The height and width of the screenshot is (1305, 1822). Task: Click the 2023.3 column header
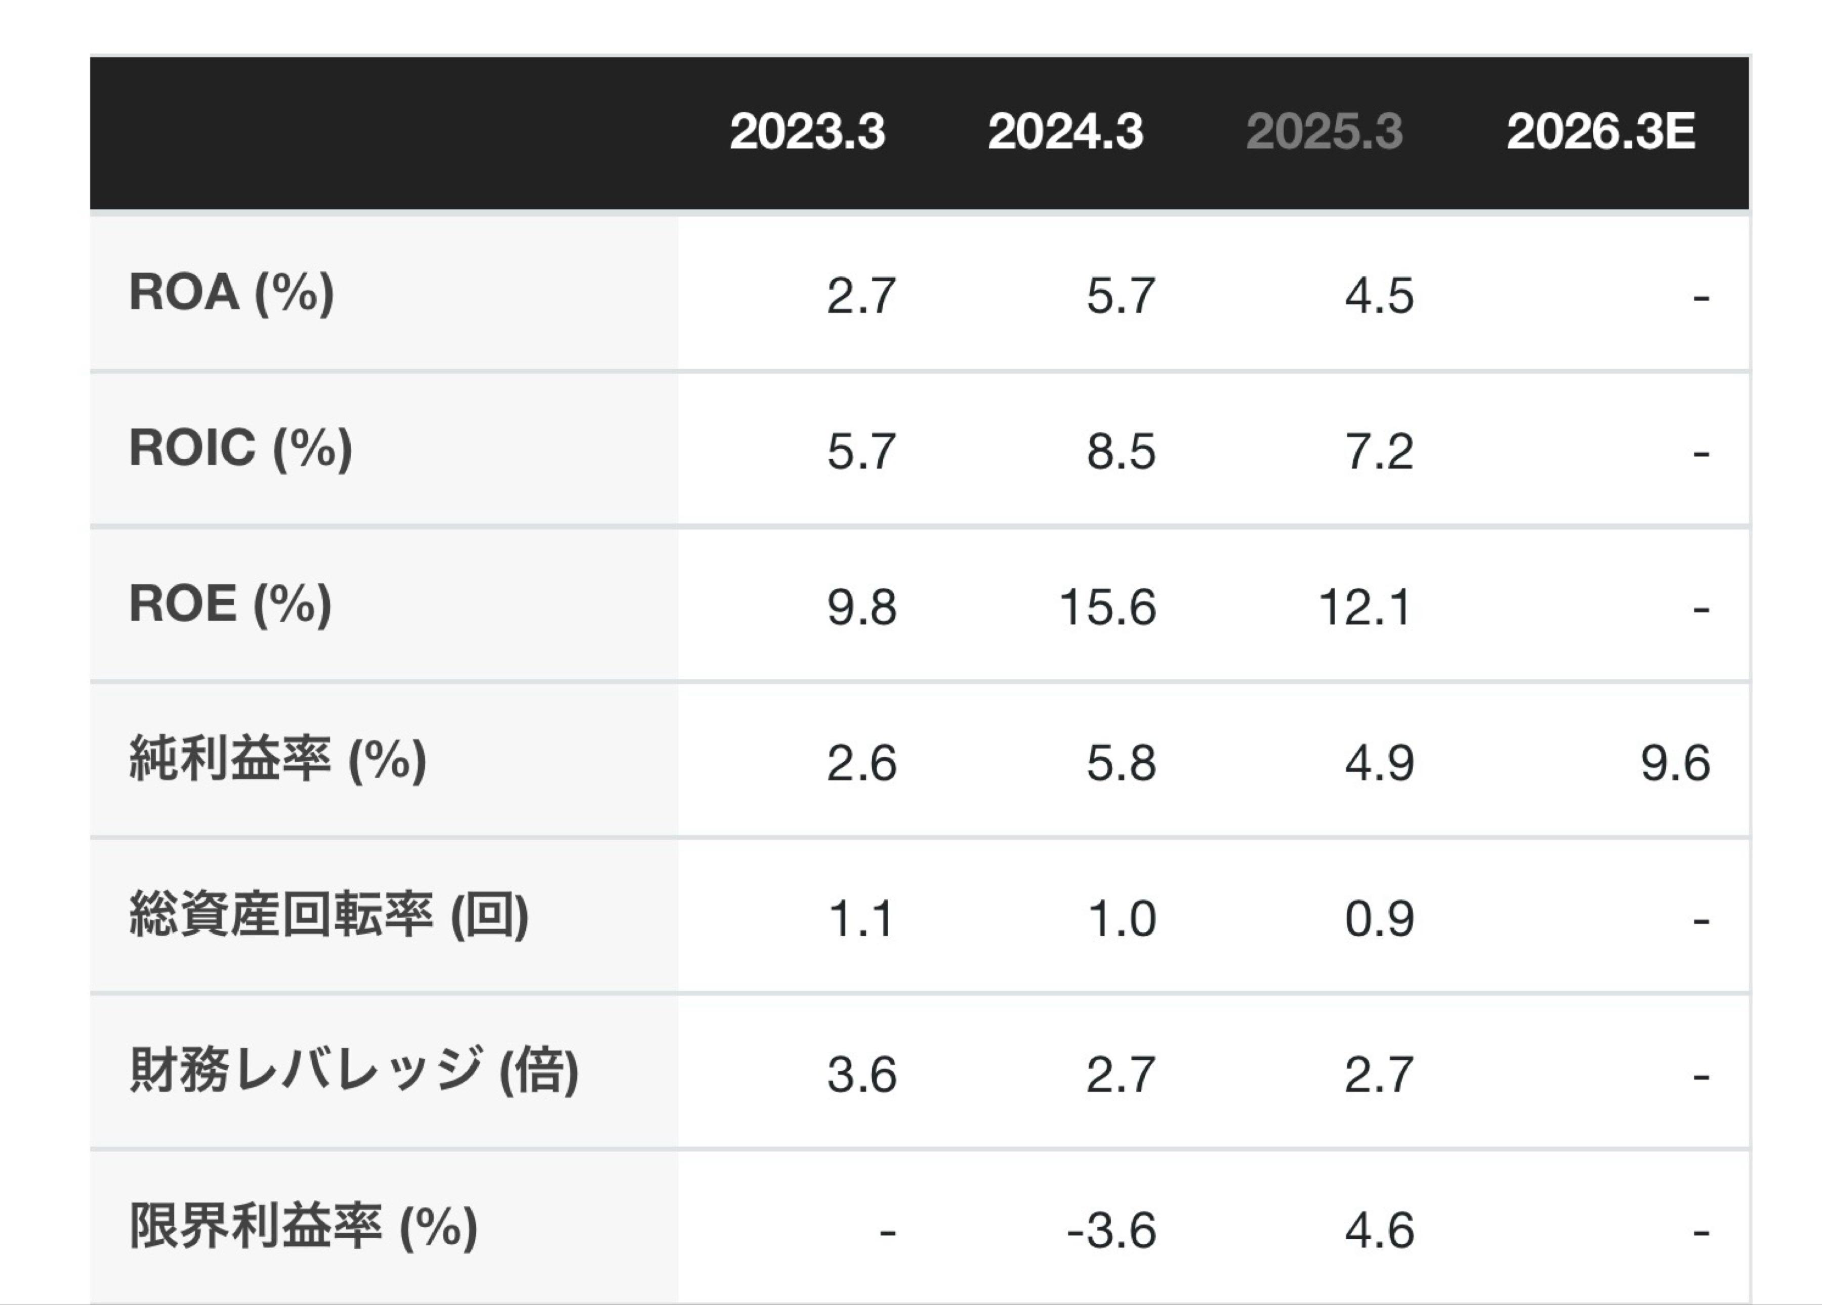pyautogui.click(x=807, y=132)
